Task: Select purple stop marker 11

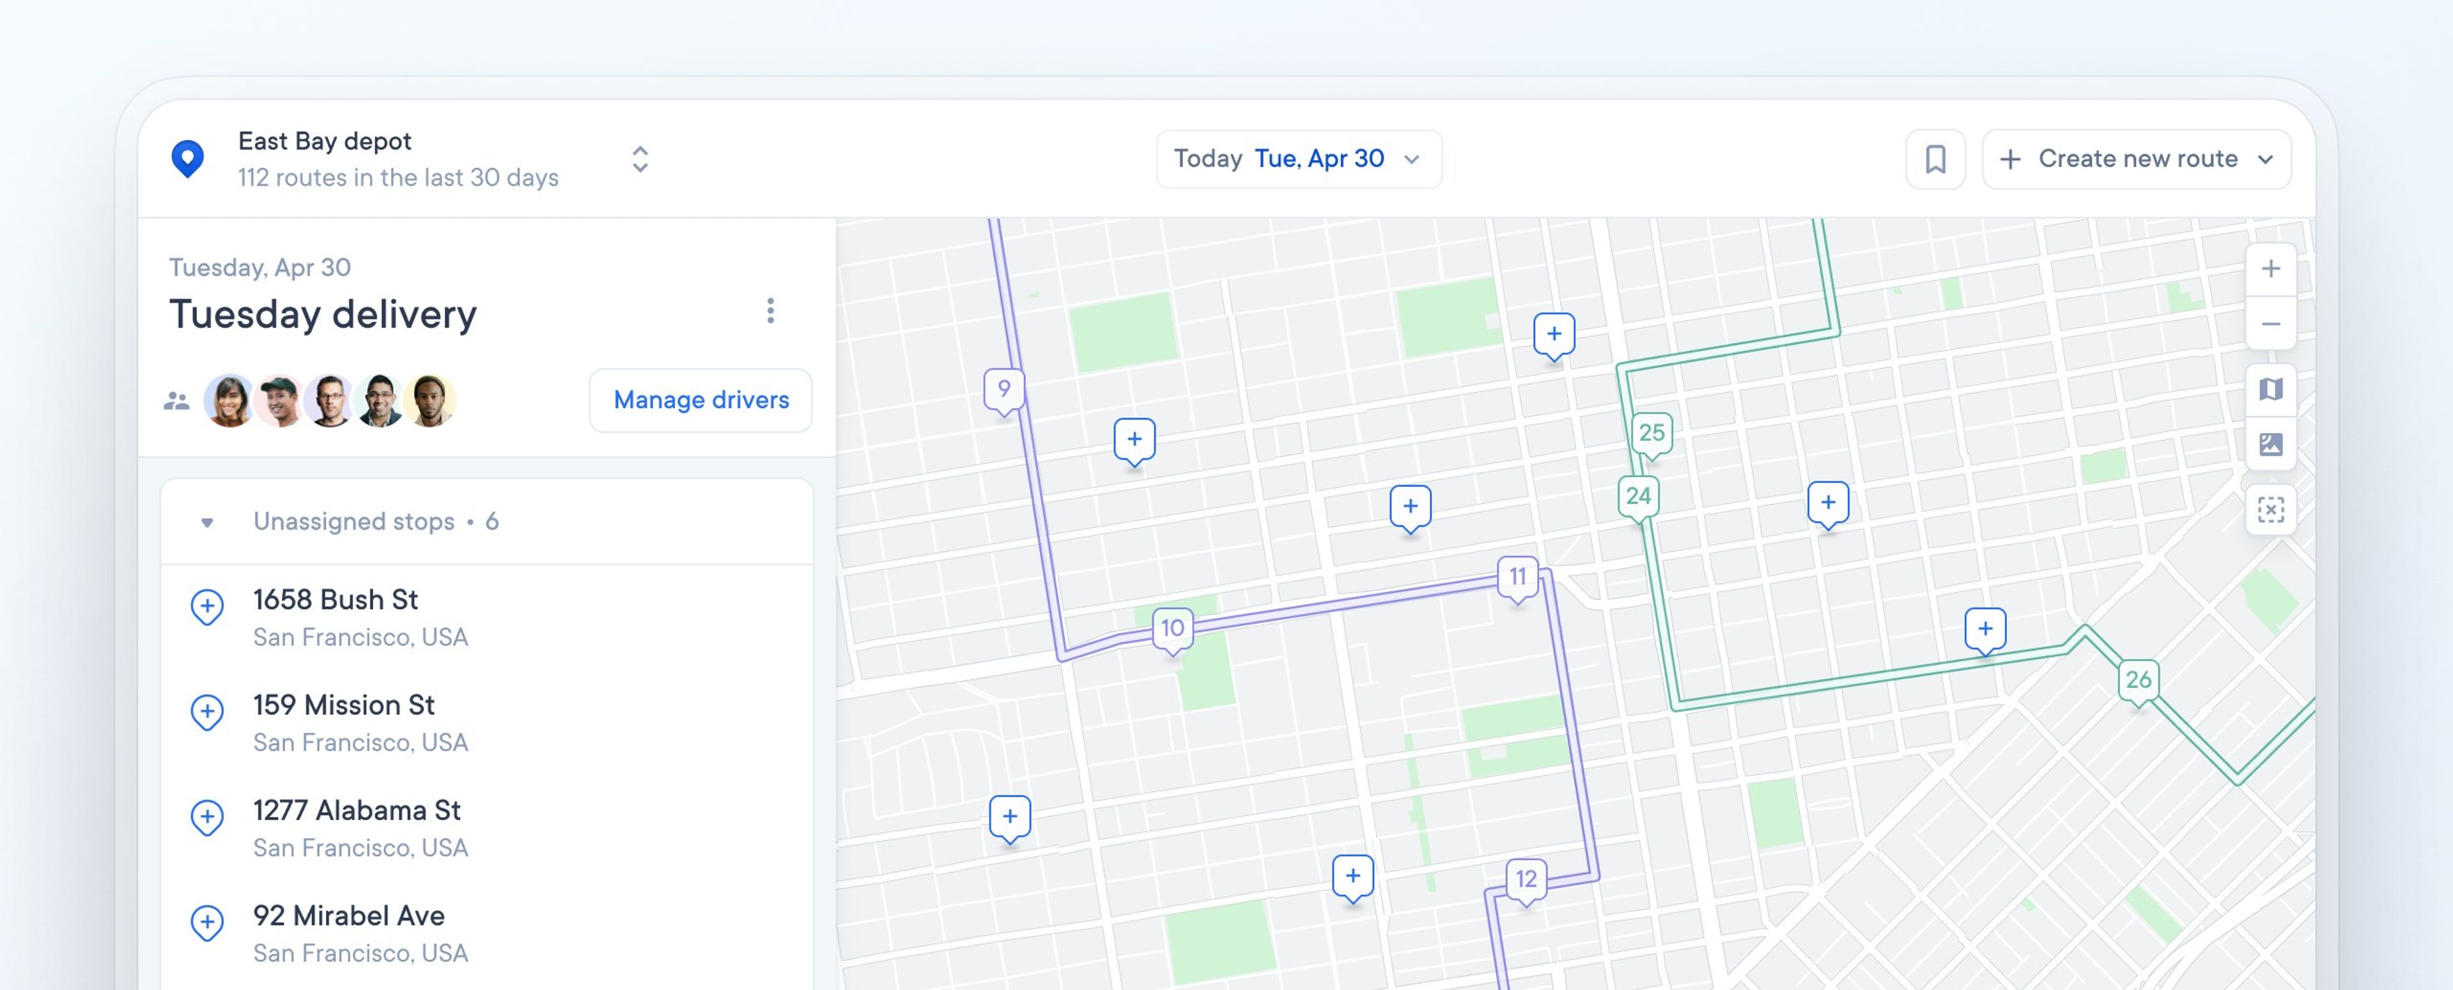Action: [x=1518, y=578]
